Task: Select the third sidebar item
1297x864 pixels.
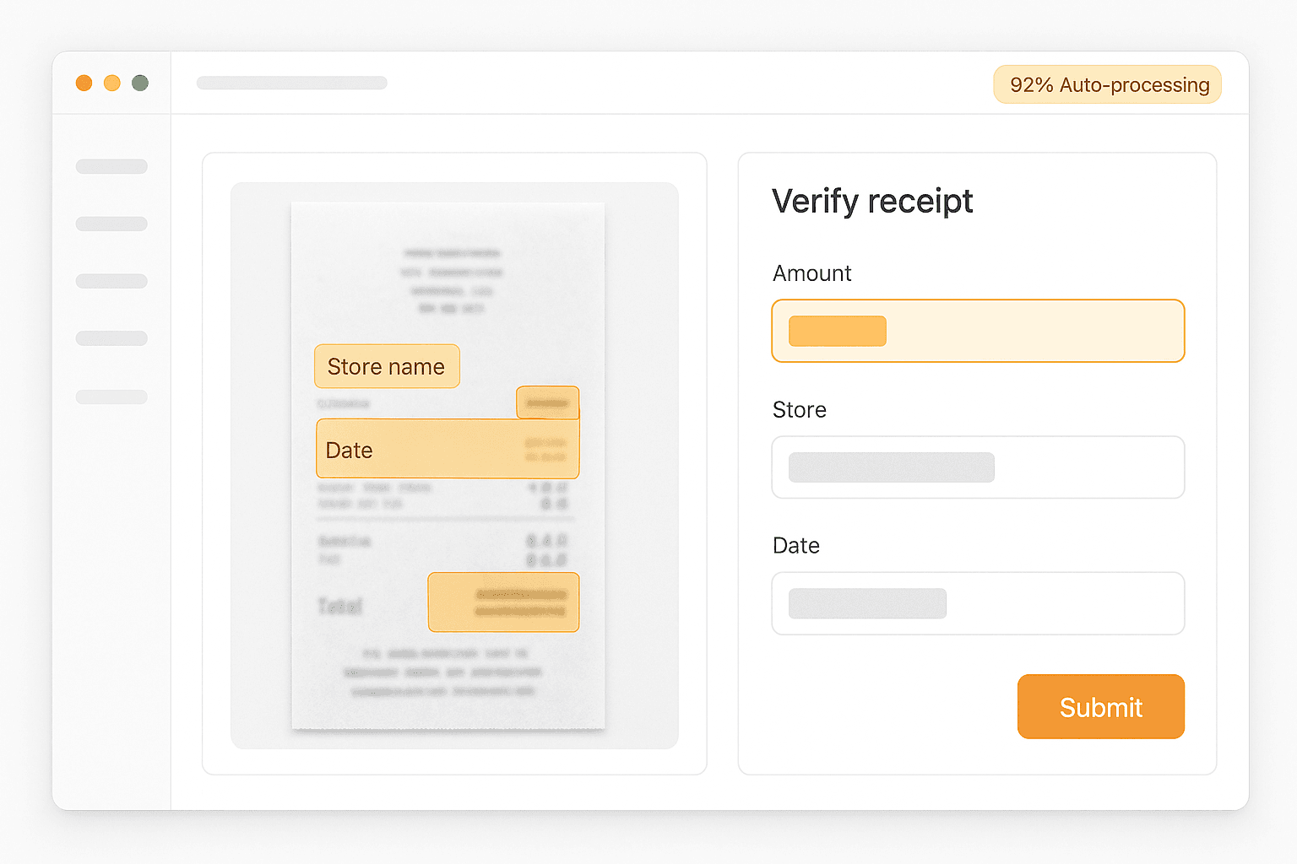Action: pos(111,281)
